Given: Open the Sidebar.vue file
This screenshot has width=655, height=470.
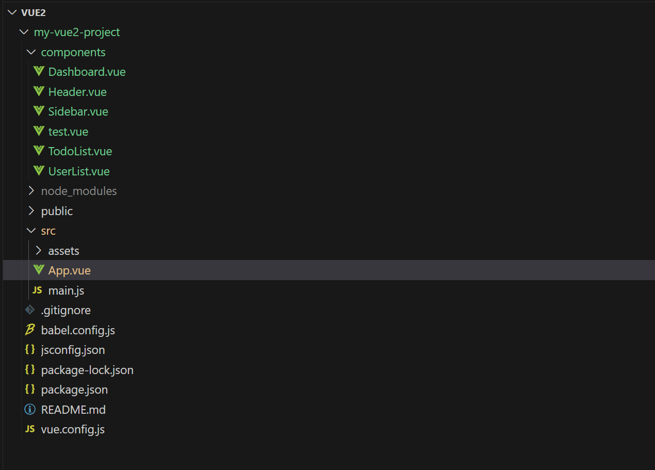Looking at the screenshot, I should pyautogui.click(x=78, y=111).
